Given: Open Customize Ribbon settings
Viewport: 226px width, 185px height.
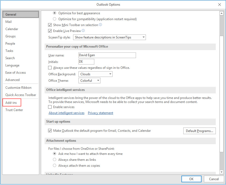Looking at the screenshot, I should coord(21,88).
